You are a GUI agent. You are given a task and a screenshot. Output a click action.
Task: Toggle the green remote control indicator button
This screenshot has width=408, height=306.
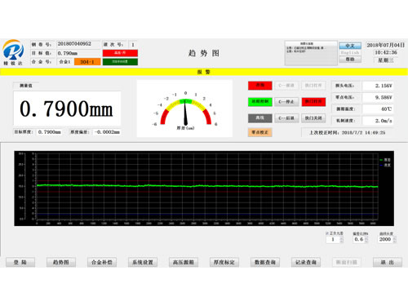(259, 102)
